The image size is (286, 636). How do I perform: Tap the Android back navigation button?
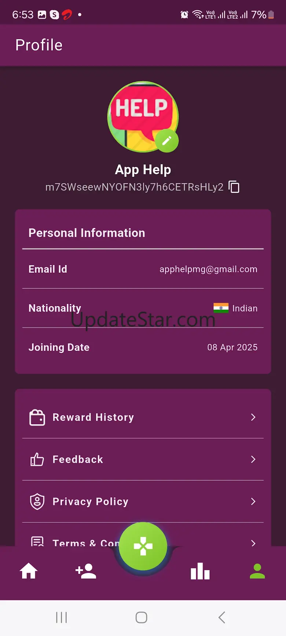tap(221, 617)
